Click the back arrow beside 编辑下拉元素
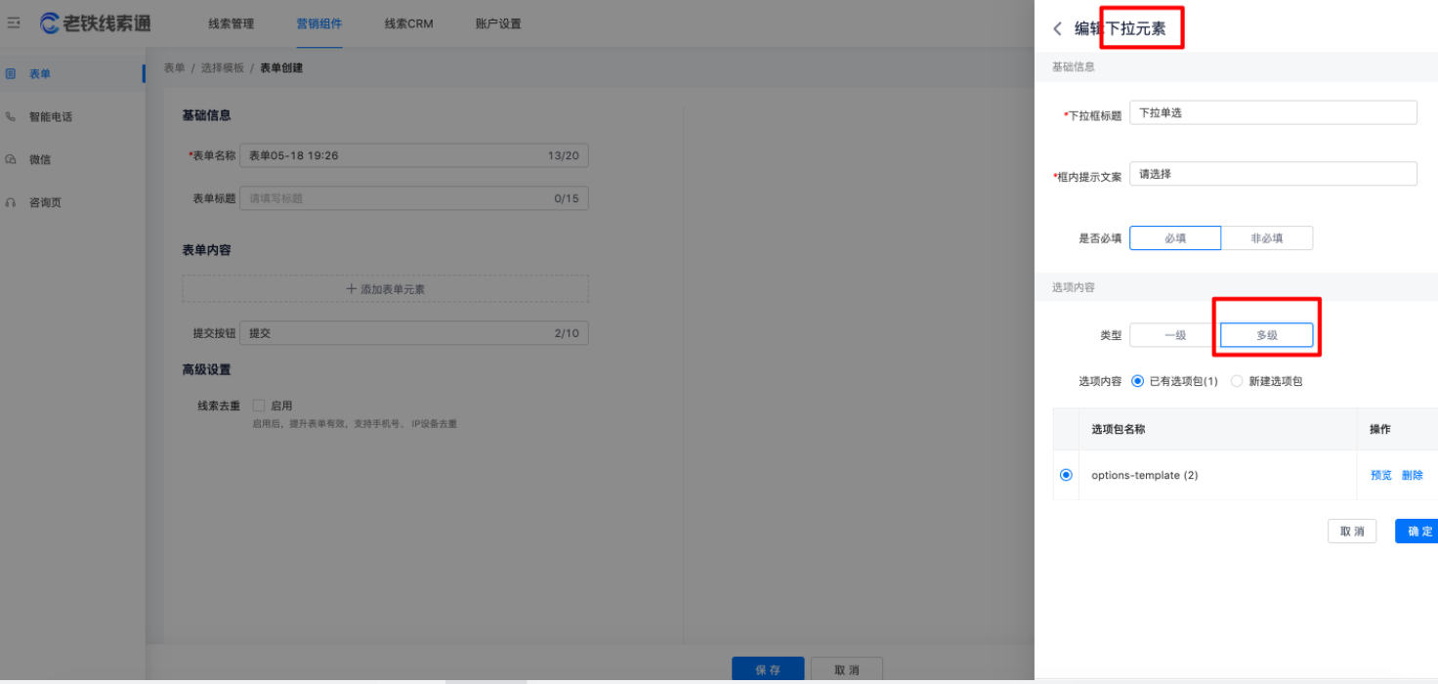The height and width of the screenshot is (684, 1438). 1057,29
